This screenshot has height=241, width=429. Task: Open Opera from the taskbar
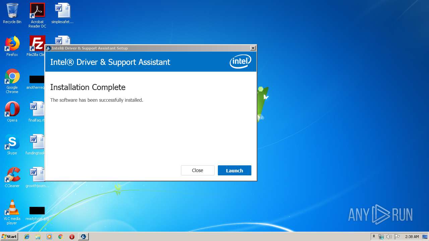click(72, 237)
